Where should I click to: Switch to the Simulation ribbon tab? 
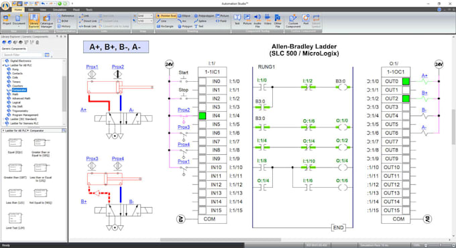point(60,9)
